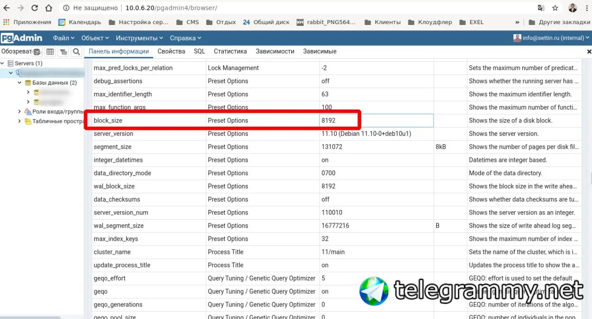This screenshot has width=592, height=319.
Task: Open the EXEL bookmark folder
Action: (x=471, y=22)
